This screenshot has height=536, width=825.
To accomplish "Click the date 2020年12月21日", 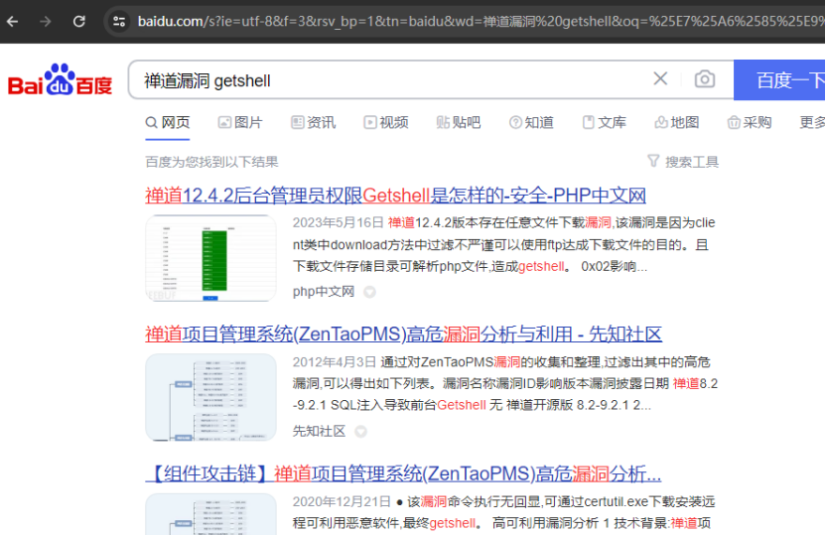I will pyautogui.click(x=342, y=502).
